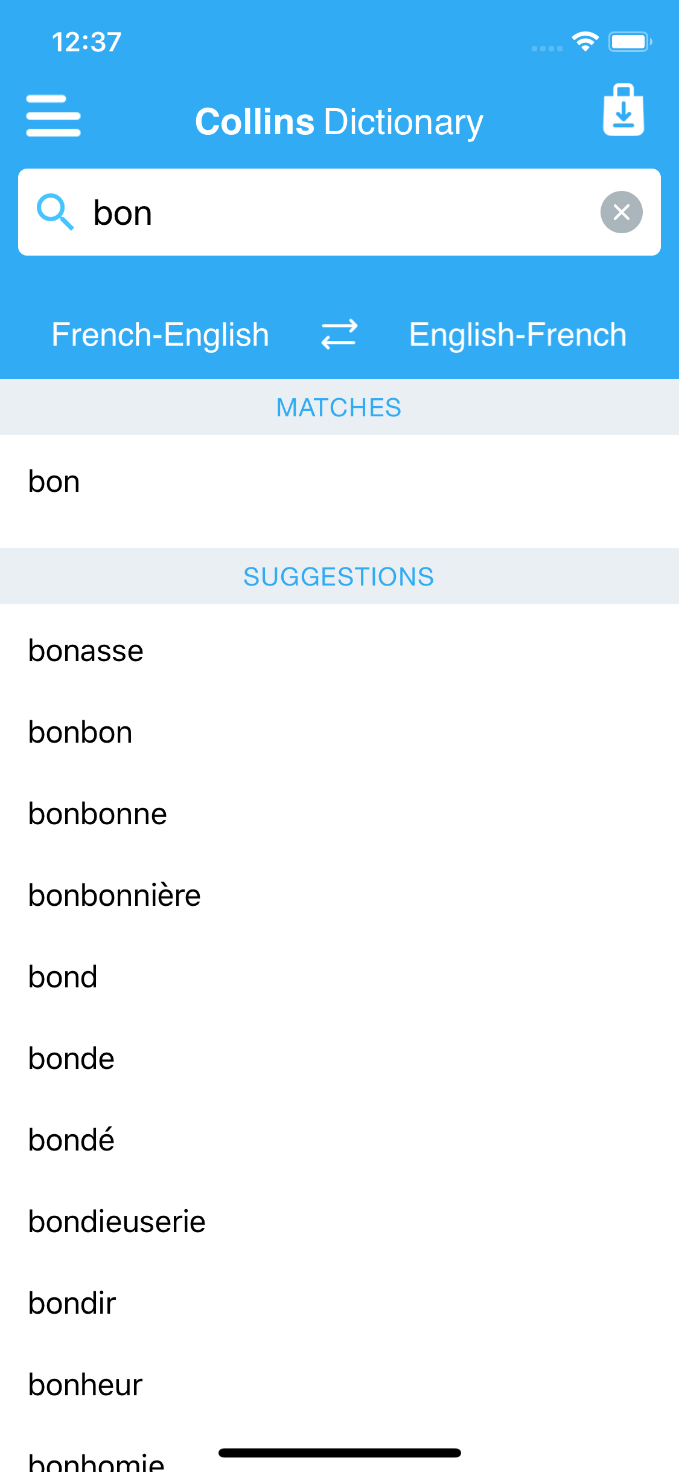Open the "bonde" entry
This screenshot has height=1472, width=679.
click(x=71, y=1059)
